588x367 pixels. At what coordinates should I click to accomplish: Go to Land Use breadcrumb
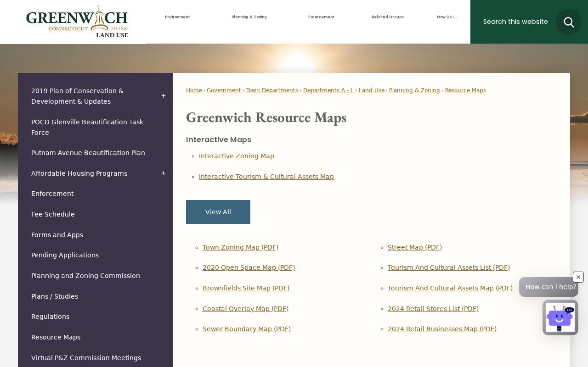(372, 90)
